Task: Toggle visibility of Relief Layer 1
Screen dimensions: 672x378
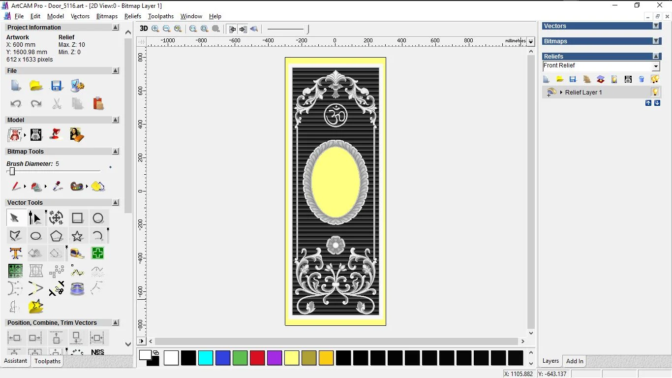Action: 655,92
